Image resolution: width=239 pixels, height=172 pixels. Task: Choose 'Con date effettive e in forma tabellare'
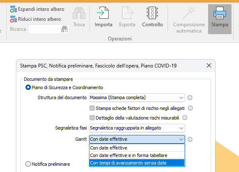pyautogui.click(x=137, y=155)
